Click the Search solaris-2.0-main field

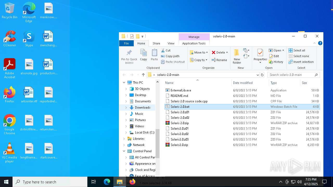[293, 75]
